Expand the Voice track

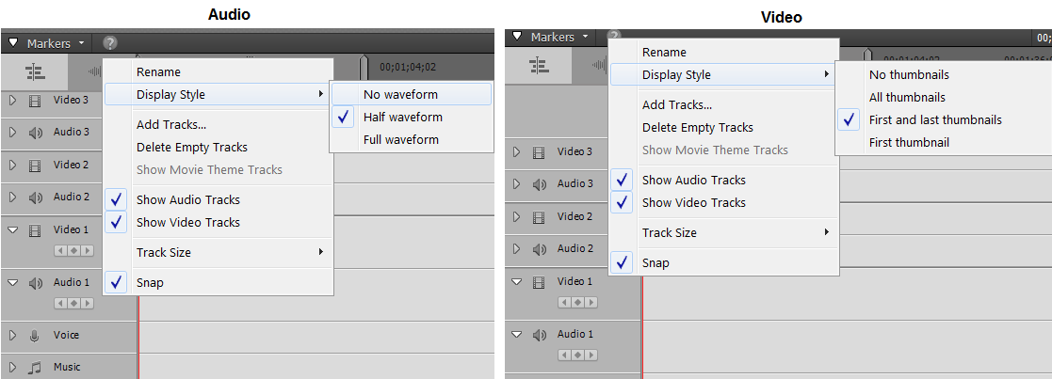click(x=13, y=336)
